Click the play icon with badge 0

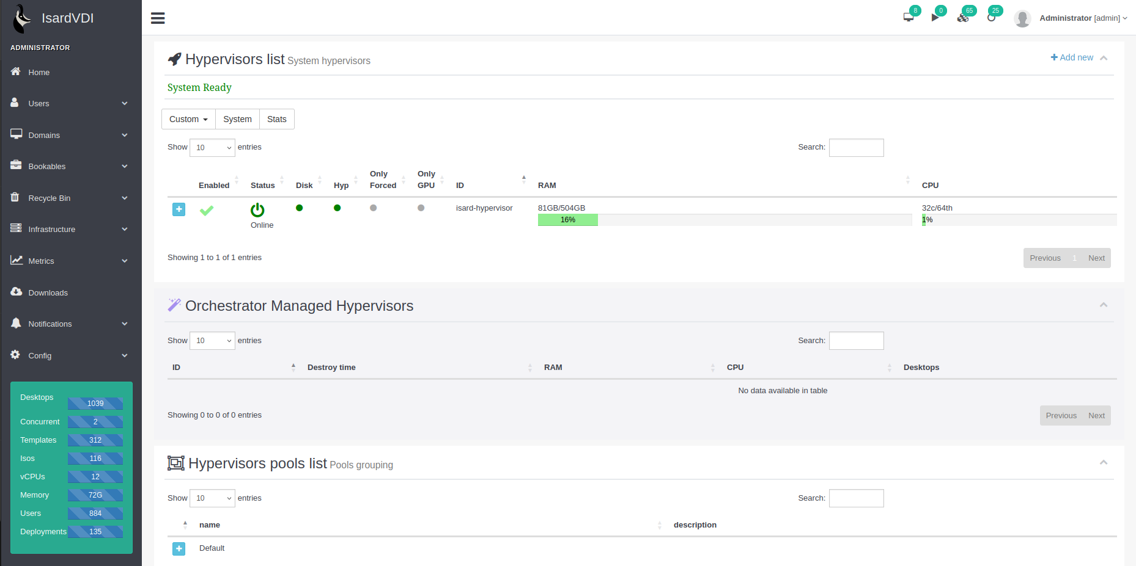coord(935,17)
